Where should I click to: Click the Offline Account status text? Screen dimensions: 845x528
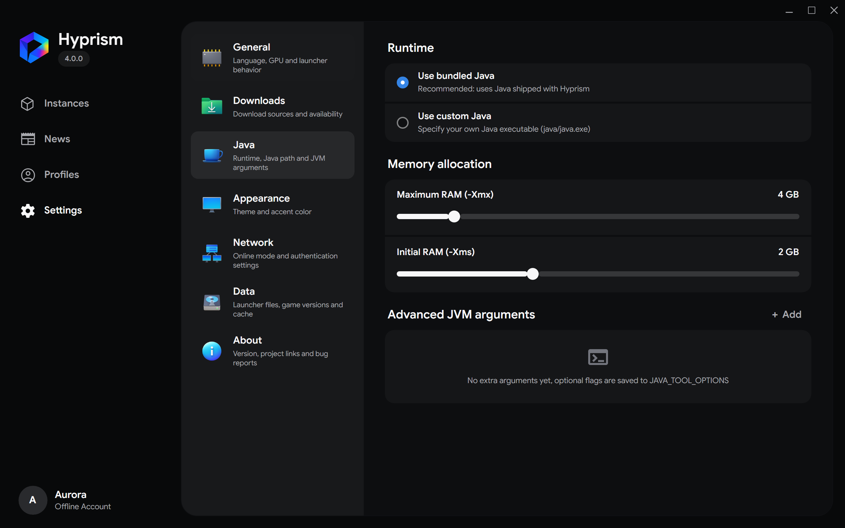click(x=83, y=506)
